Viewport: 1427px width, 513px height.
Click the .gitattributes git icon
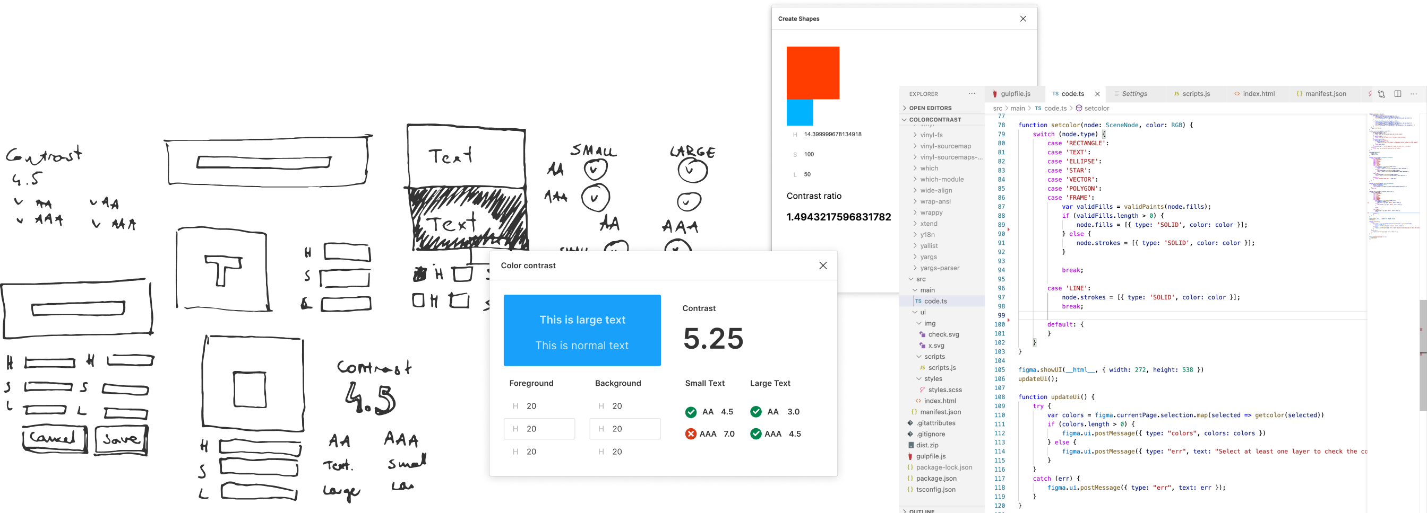910,423
